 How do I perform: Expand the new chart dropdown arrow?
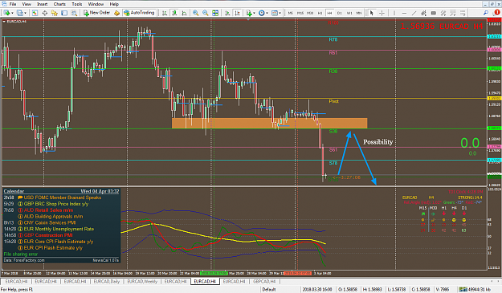click(12, 13)
